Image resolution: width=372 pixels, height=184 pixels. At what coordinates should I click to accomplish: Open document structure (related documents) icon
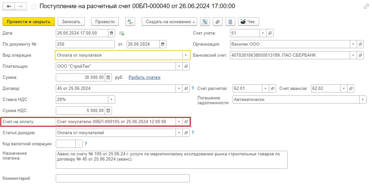(x=205, y=21)
